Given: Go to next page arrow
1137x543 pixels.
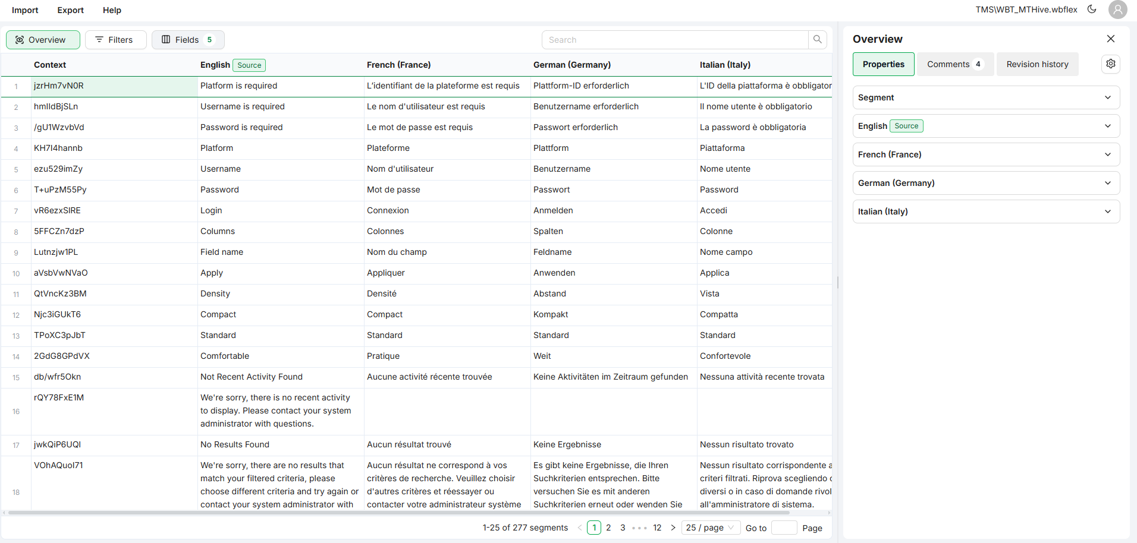Looking at the screenshot, I should (673, 528).
